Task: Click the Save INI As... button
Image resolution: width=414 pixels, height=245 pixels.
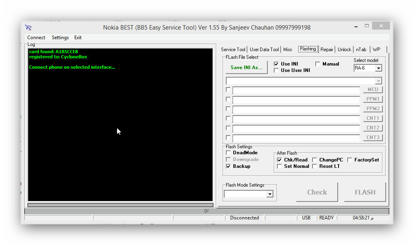Action: click(246, 67)
